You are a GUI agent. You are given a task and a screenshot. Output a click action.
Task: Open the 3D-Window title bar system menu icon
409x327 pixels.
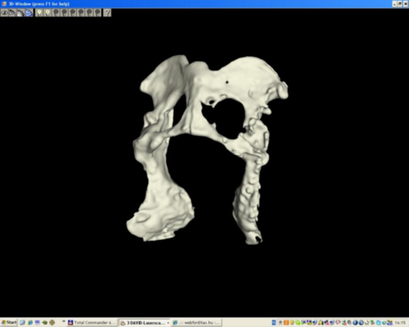pyautogui.click(x=4, y=4)
